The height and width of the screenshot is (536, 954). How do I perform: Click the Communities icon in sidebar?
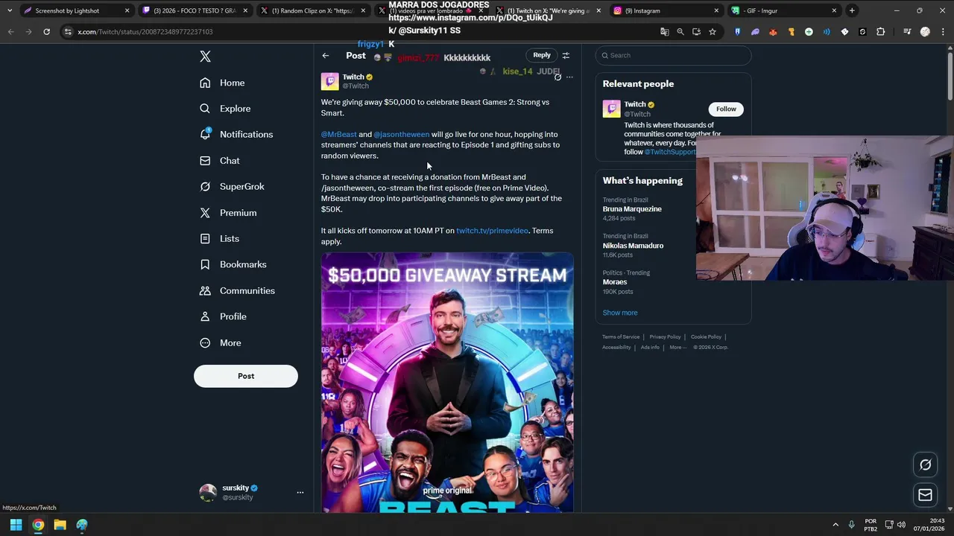click(205, 291)
